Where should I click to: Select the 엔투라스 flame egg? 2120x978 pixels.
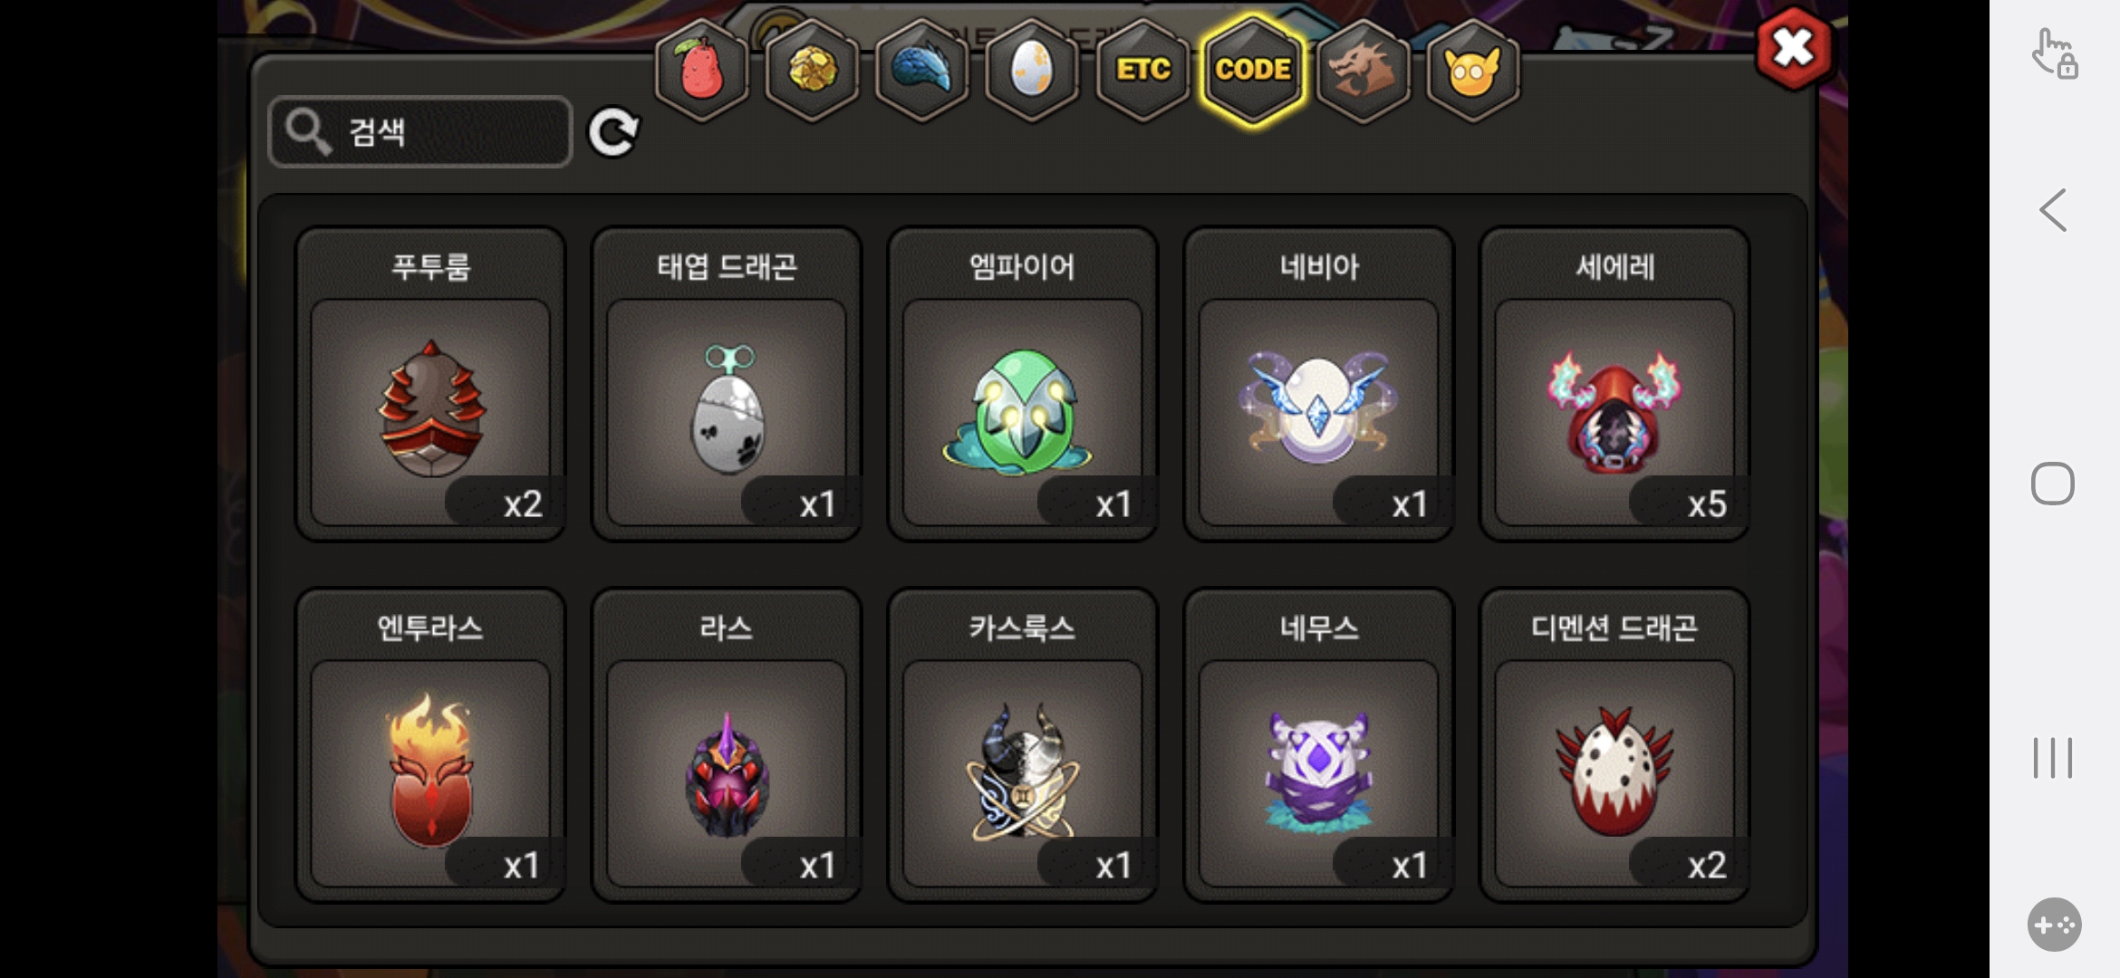430,745
